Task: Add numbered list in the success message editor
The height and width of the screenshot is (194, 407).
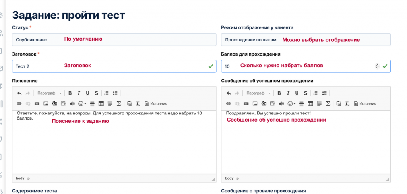Action: tap(315, 93)
